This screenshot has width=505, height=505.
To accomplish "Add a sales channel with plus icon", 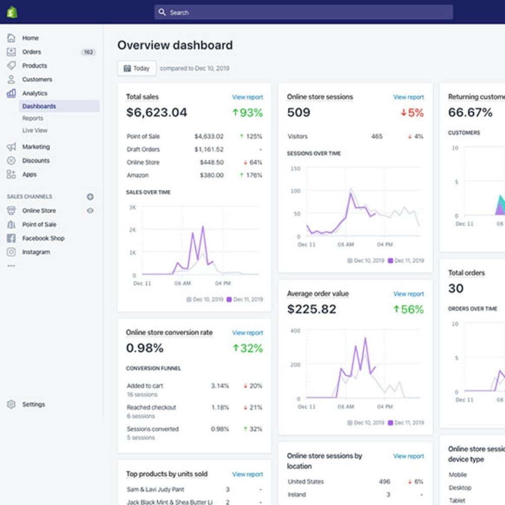I will (90, 196).
